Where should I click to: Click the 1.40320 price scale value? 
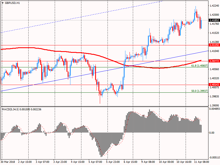[x=214, y=78]
